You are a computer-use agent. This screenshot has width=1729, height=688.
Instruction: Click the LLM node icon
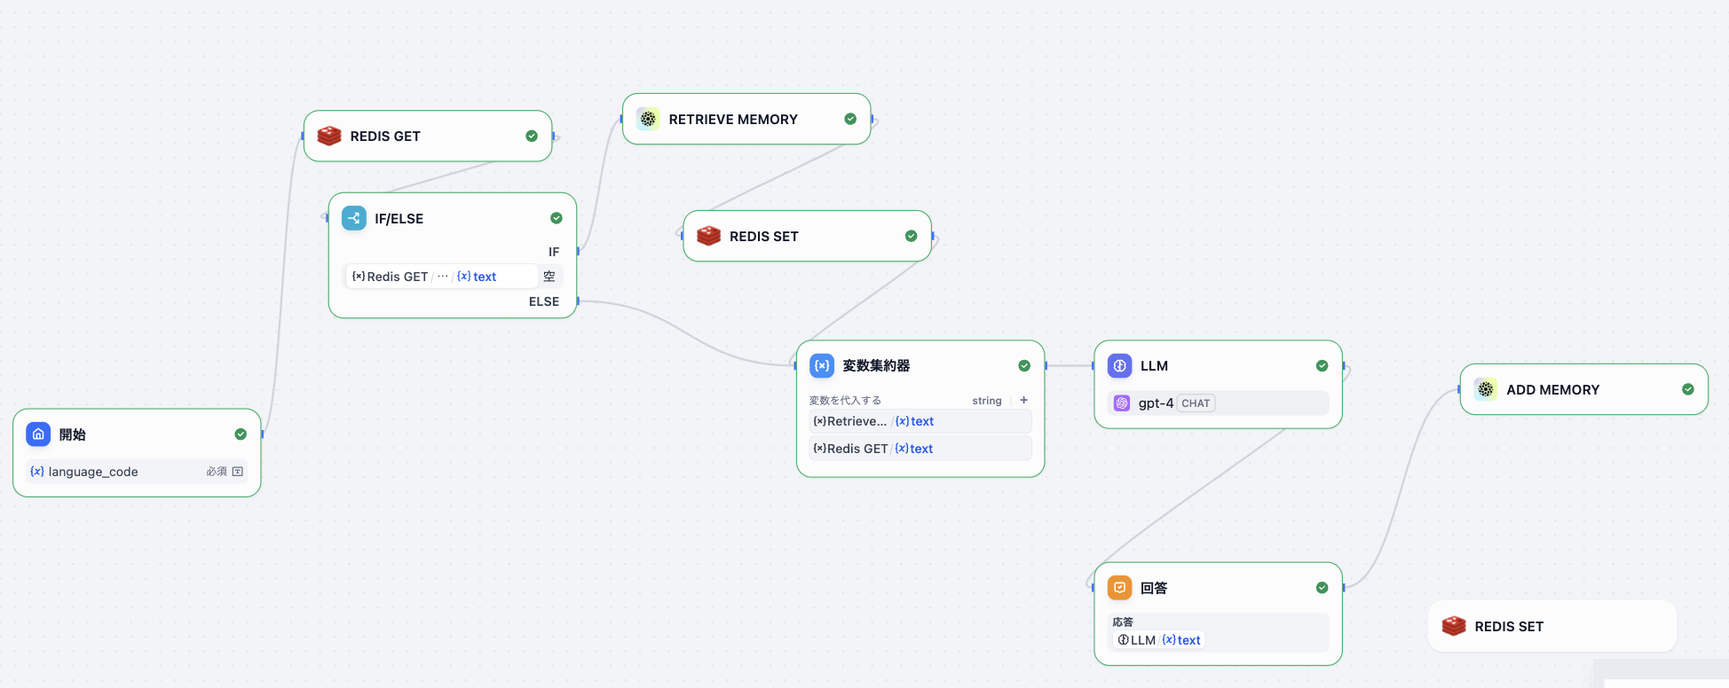(x=1119, y=365)
